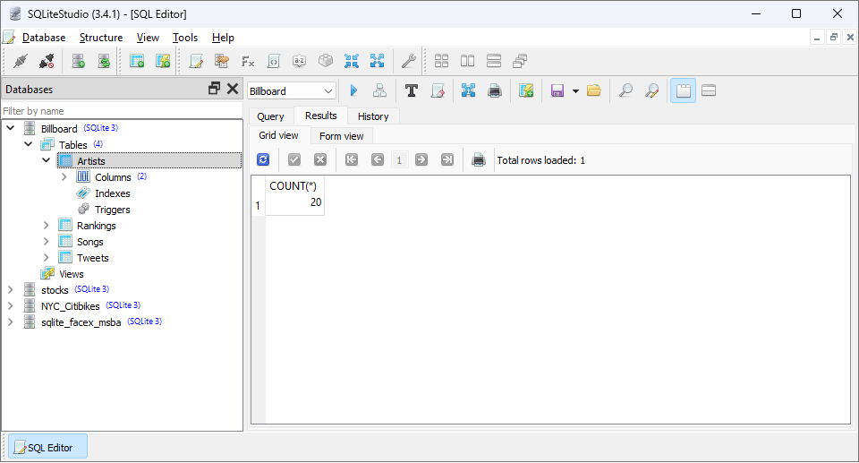Open configuration wrench icon

pos(408,61)
